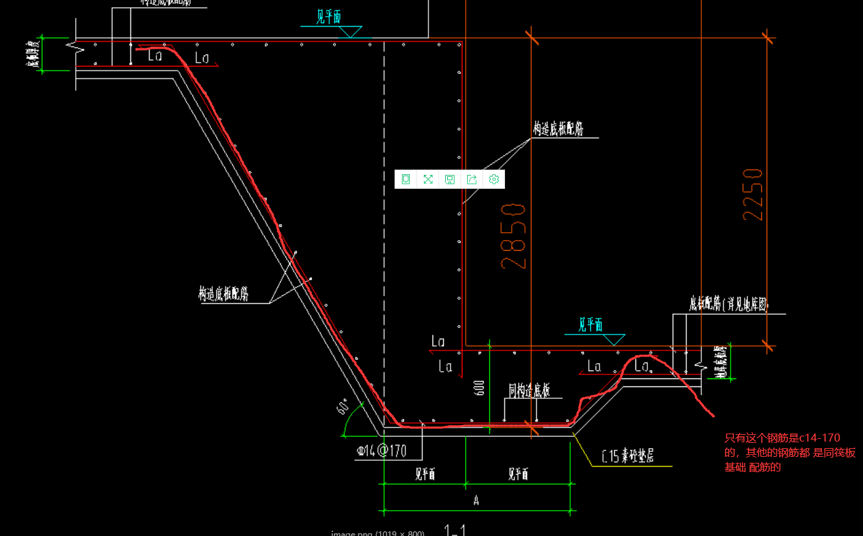Select the Φ14@170 rebar label
Viewport: 863px width, 536px height.
382,451
